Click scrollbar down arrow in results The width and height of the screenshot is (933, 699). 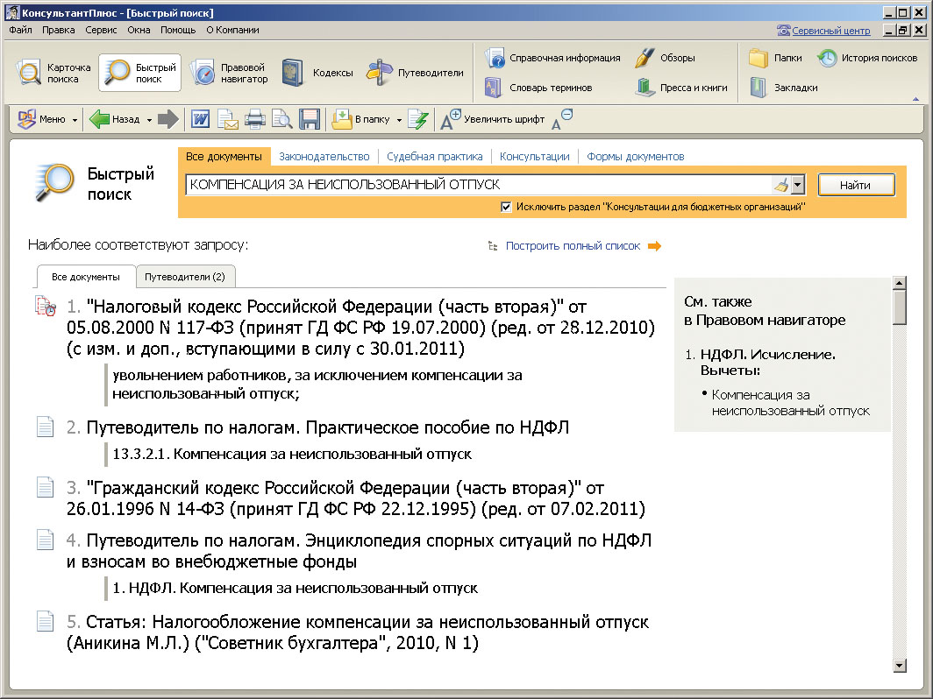pyautogui.click(x=900, y=666)
